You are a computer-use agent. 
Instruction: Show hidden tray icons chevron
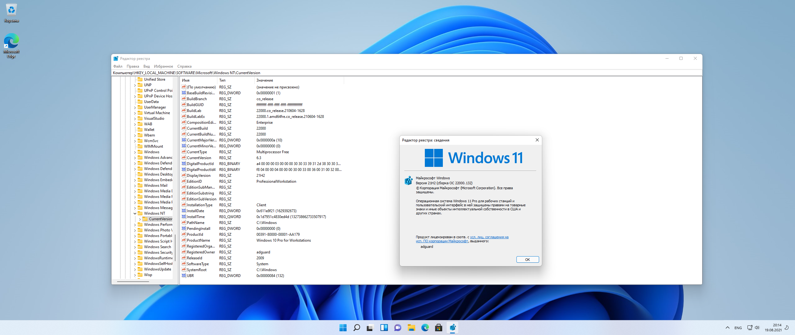coord(727,328)
